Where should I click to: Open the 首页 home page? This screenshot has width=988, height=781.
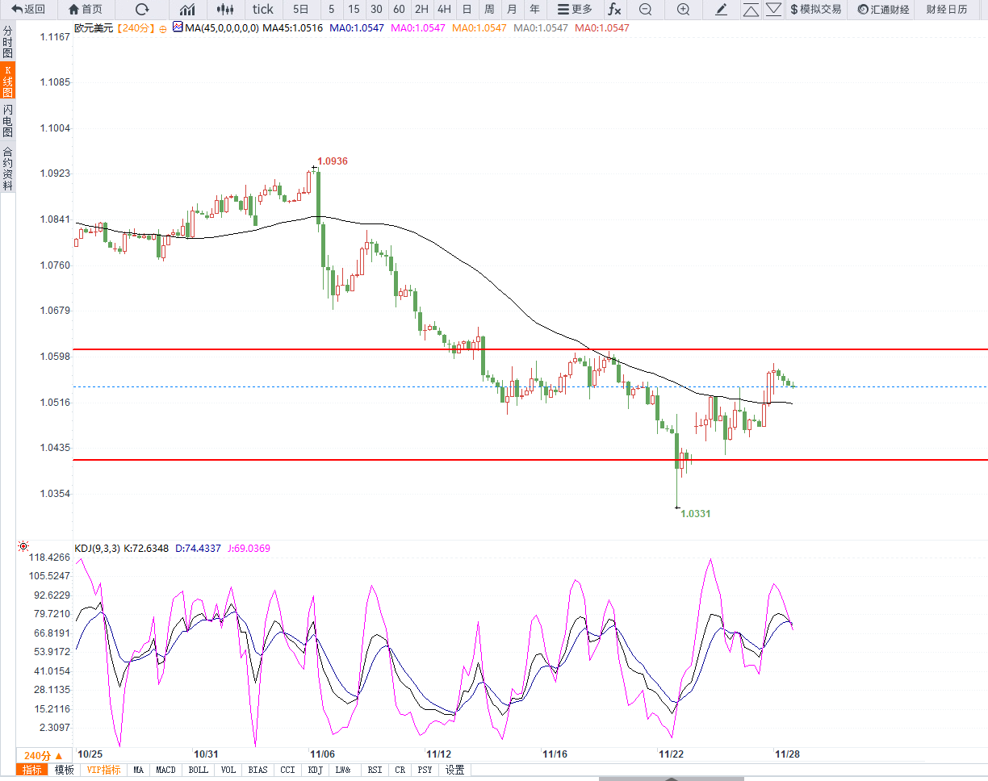click(86, 10)
